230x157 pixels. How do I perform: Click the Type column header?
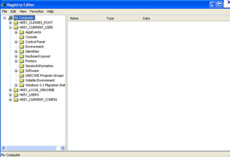pyautogui.click(x=122, y=18)
